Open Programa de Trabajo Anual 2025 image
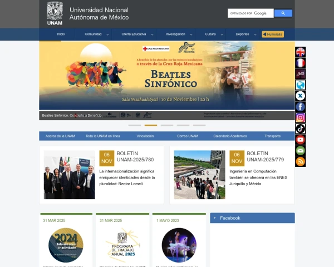This screenshot has height=267, width=334. click(x=123, y=245)
